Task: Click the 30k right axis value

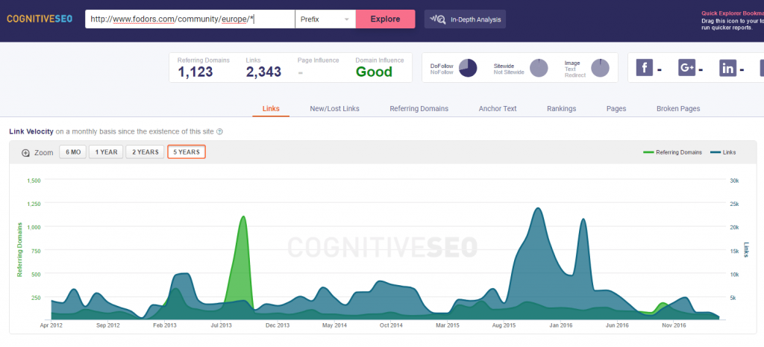Action: (734, 181)
